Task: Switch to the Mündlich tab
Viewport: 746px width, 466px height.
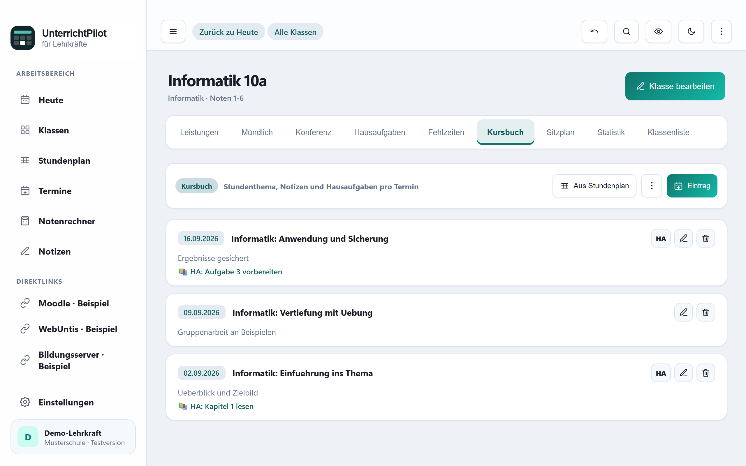Action: click(257, 132)
